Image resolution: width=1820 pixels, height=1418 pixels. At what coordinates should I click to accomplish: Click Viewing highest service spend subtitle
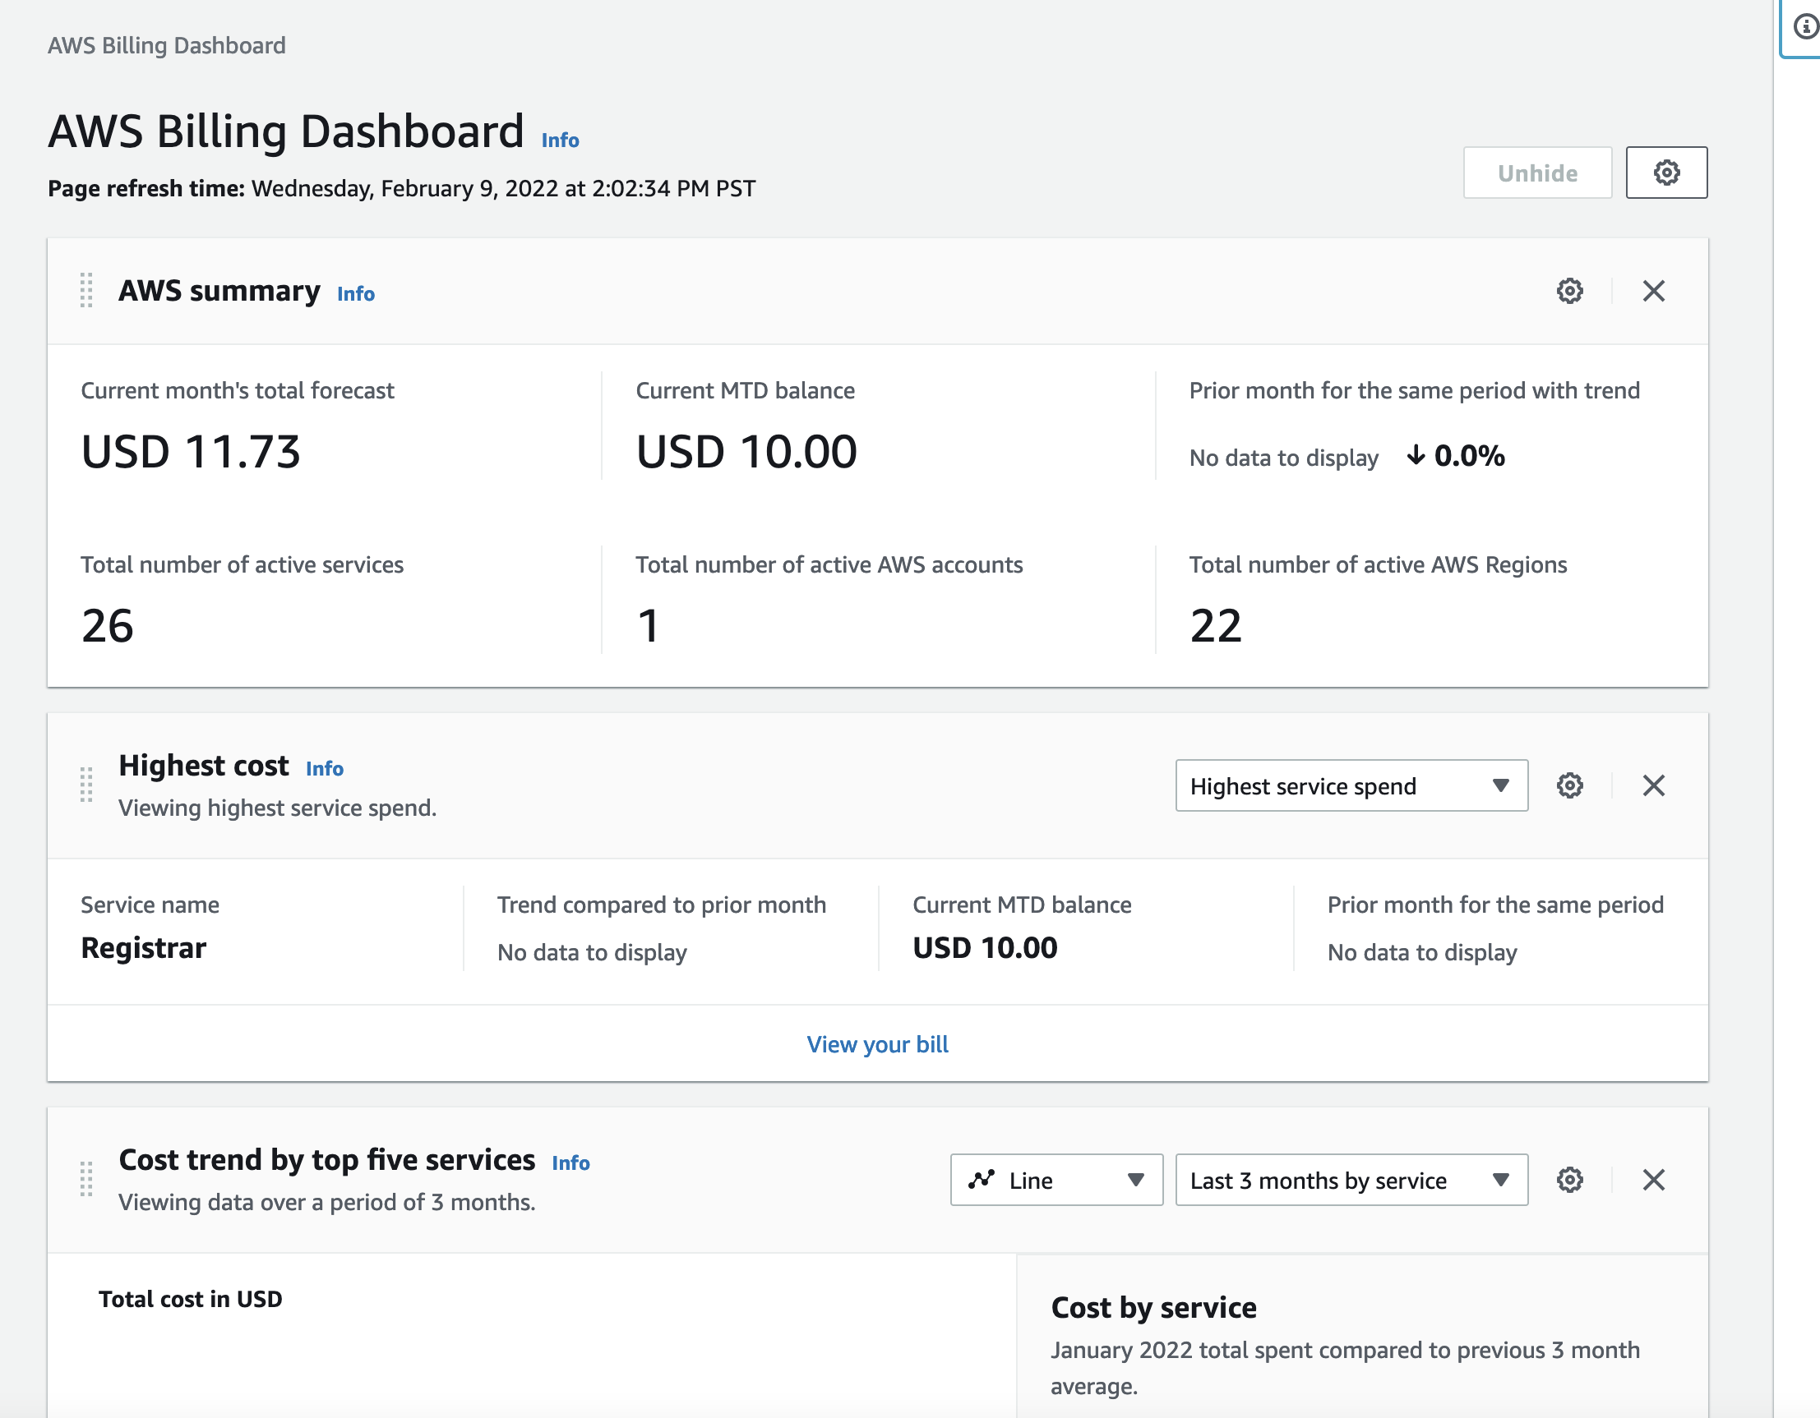[278, 808]
